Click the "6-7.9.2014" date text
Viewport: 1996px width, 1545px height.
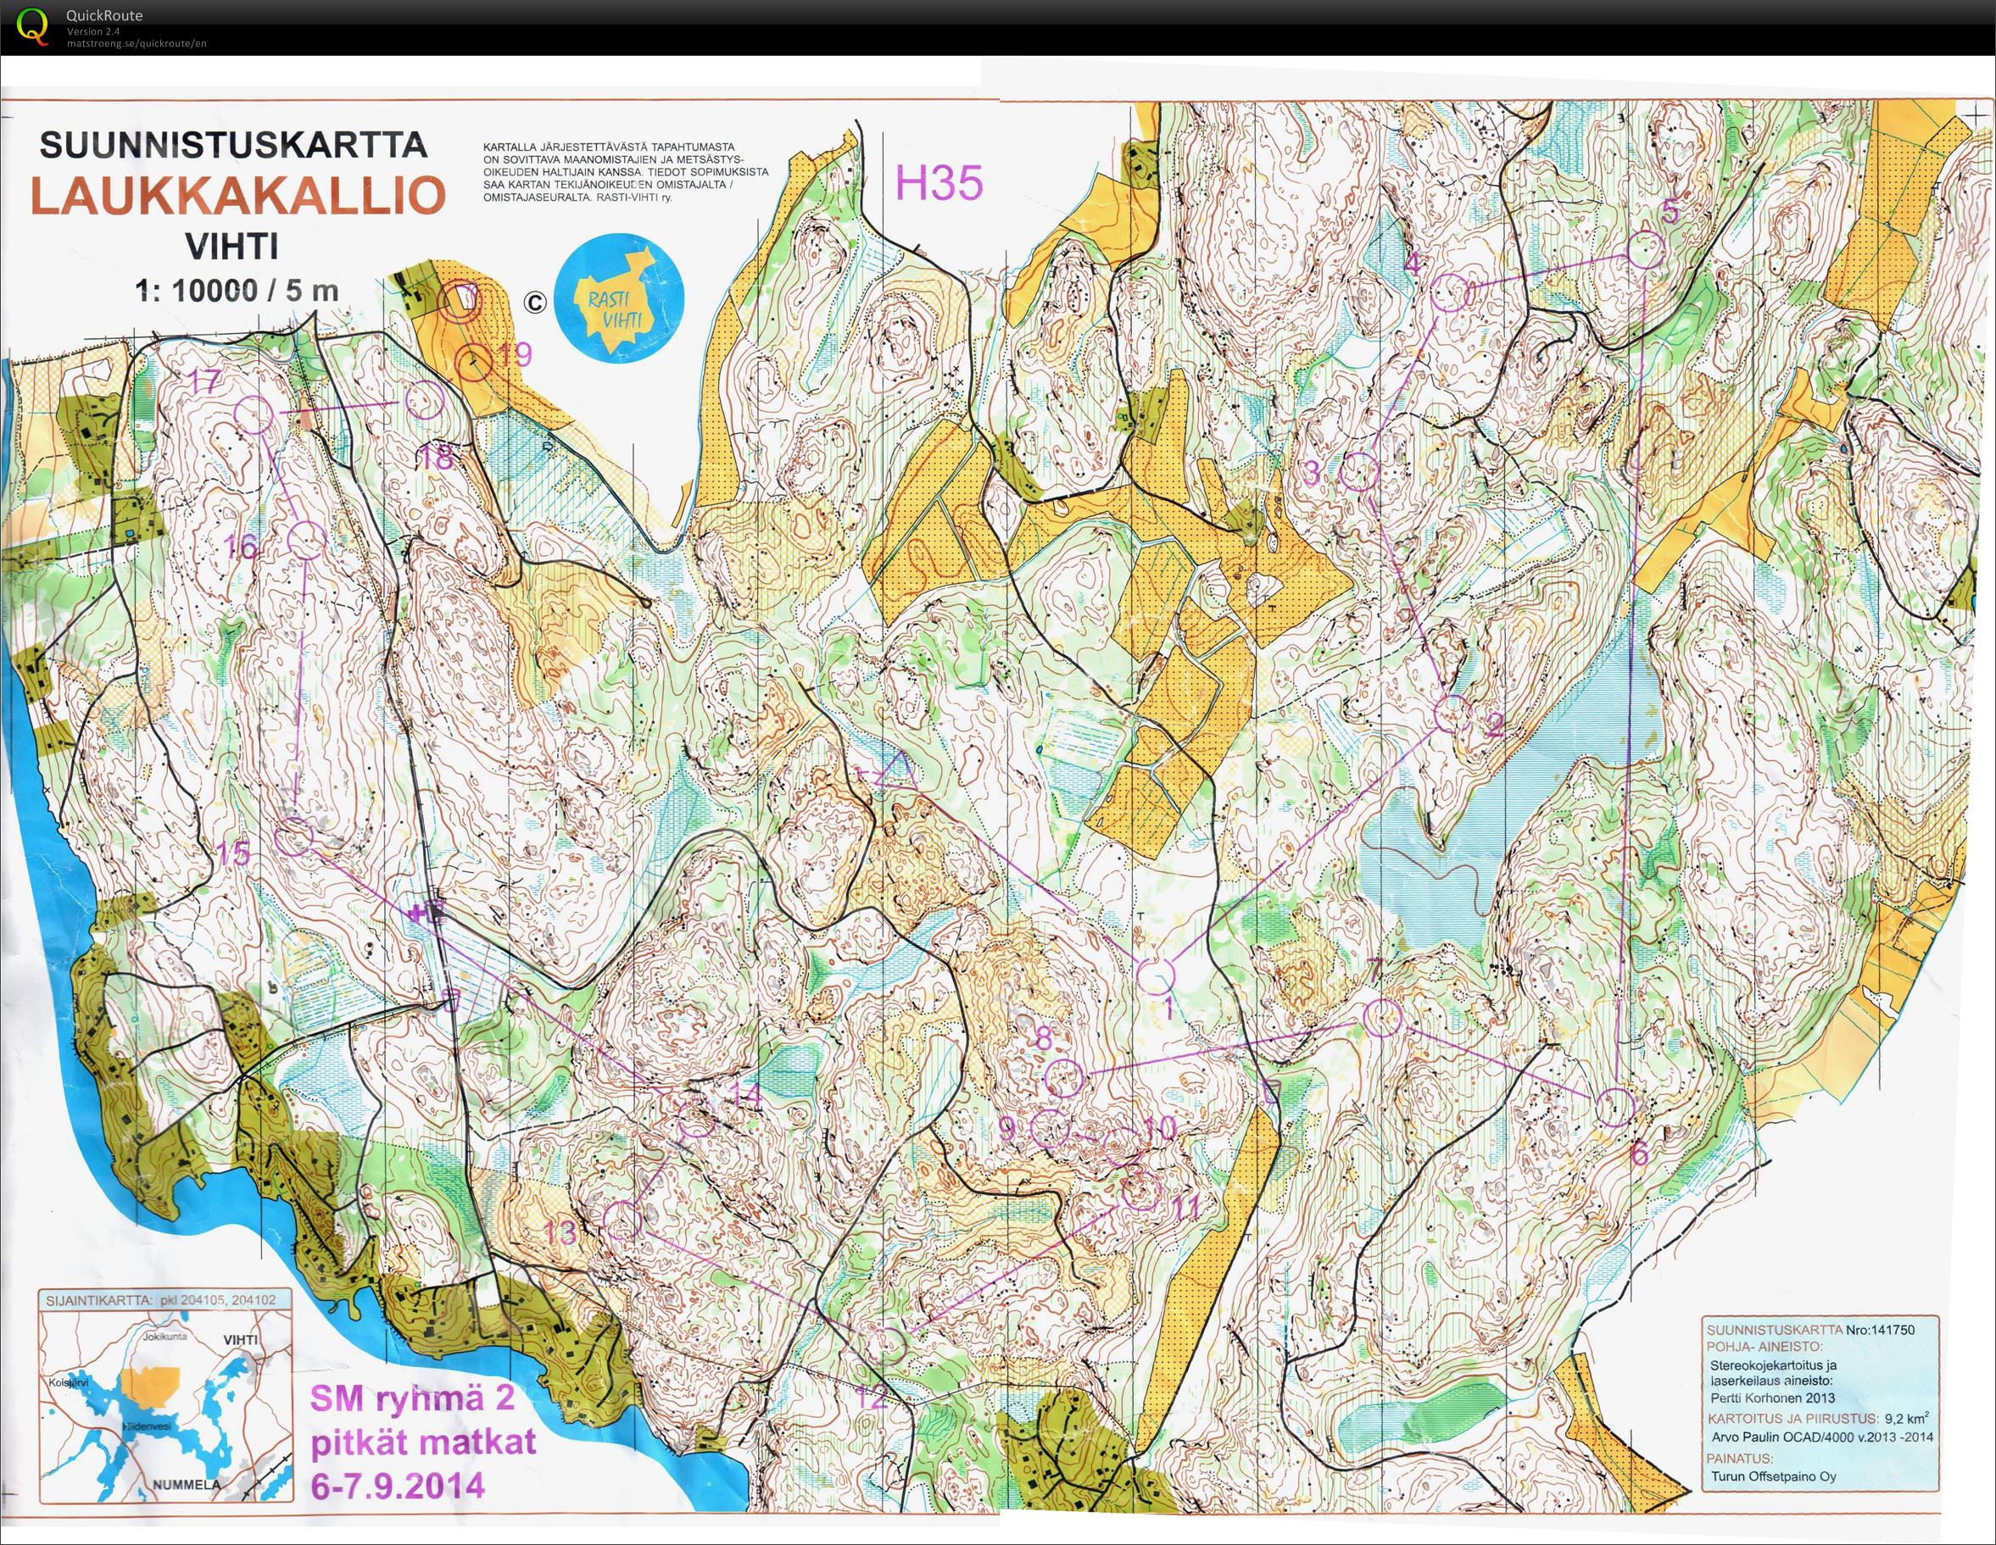point(397,1486)
